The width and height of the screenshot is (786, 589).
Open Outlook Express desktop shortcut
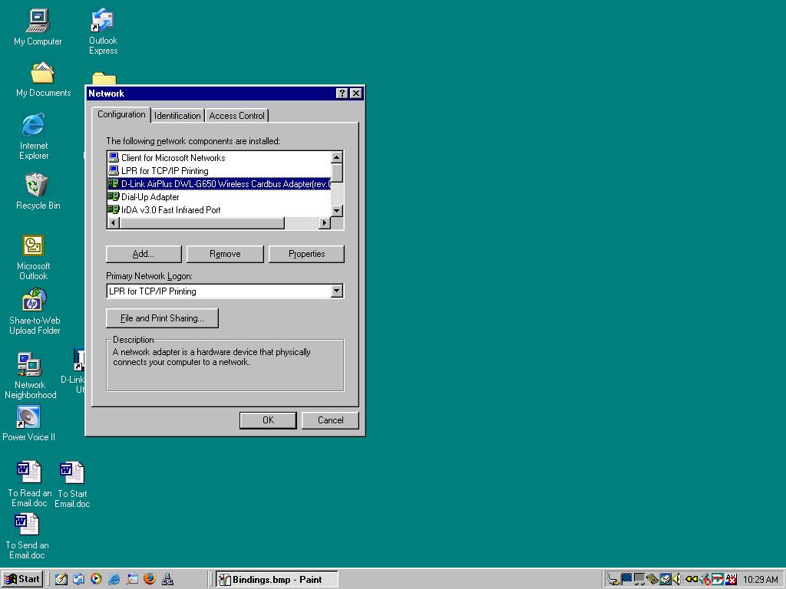tap(104, 31)
